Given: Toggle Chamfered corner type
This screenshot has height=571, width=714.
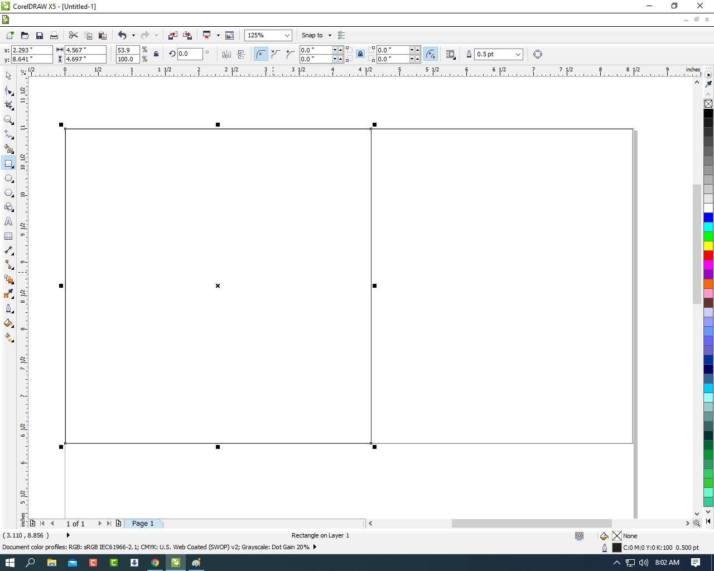Looking at the screenshot, I should (x=290, y=54).
